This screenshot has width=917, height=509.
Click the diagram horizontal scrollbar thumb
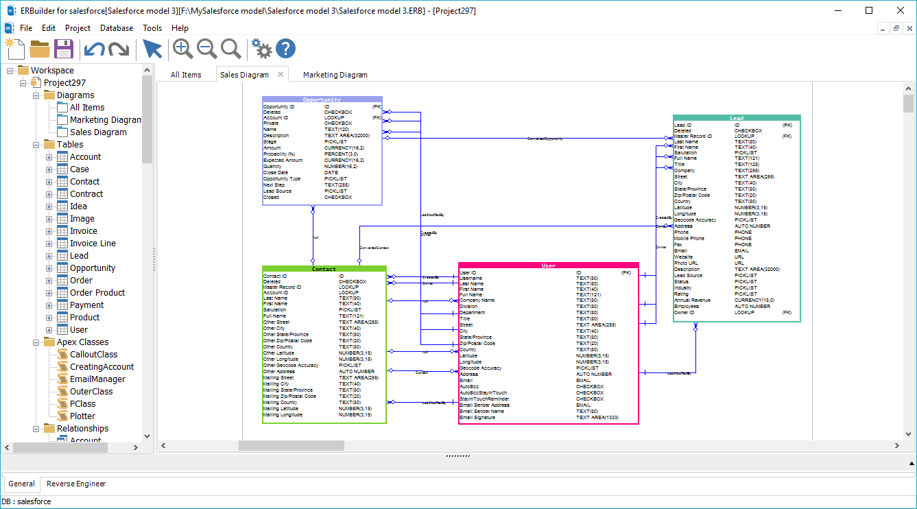coord(291,445)
